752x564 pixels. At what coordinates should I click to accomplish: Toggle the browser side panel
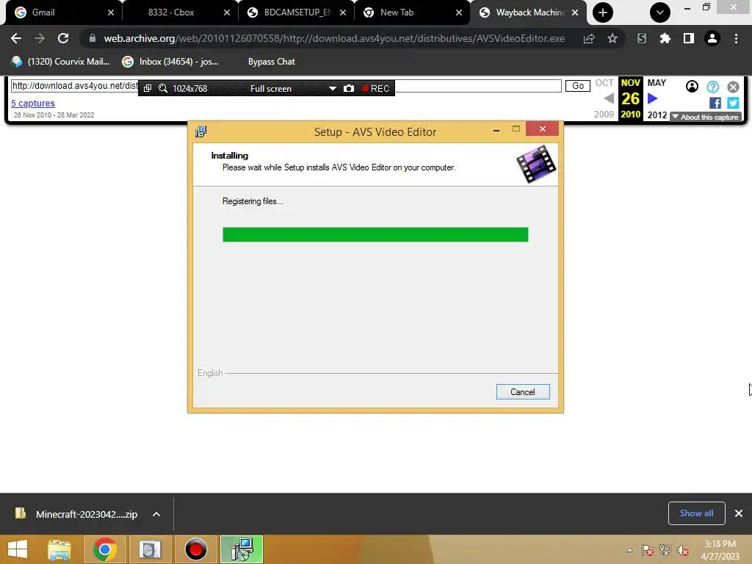(689, 38)
